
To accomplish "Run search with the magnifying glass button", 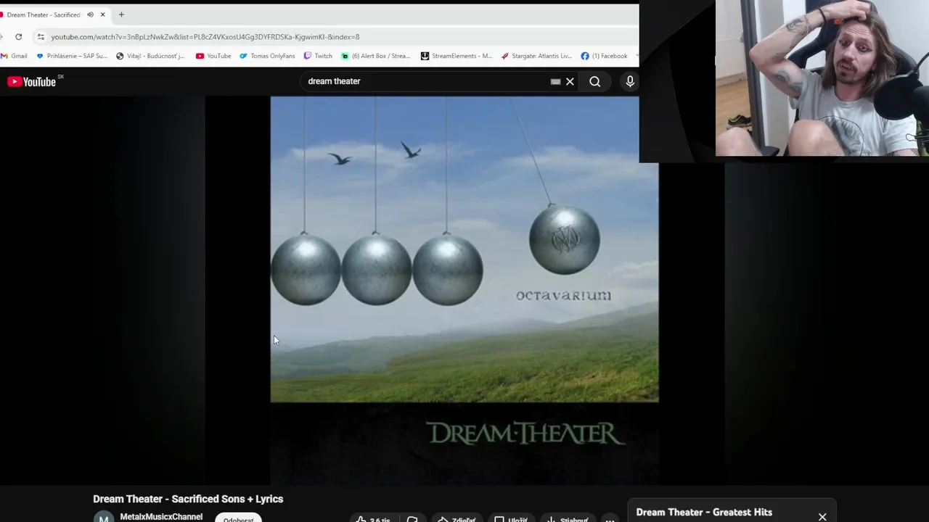I will pos(594,81).
